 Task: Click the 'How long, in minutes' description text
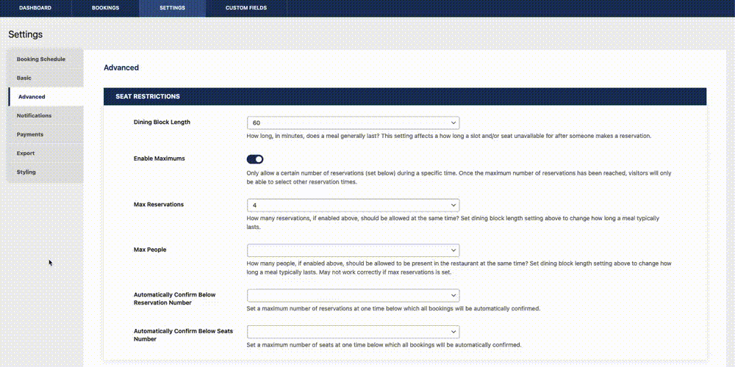tap(448, 137)
